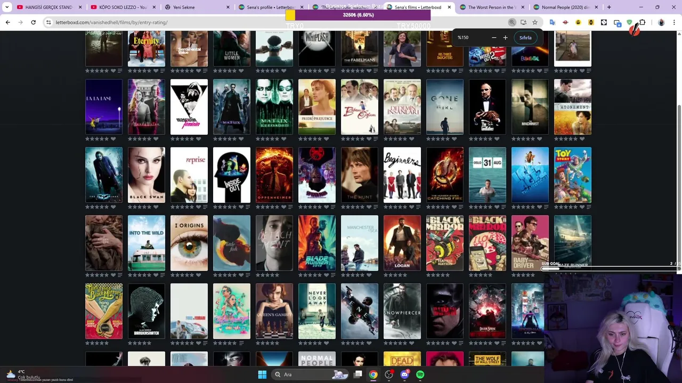Open the Snowpiercer poster
The image size is (682, 383).
coord(402,311)
